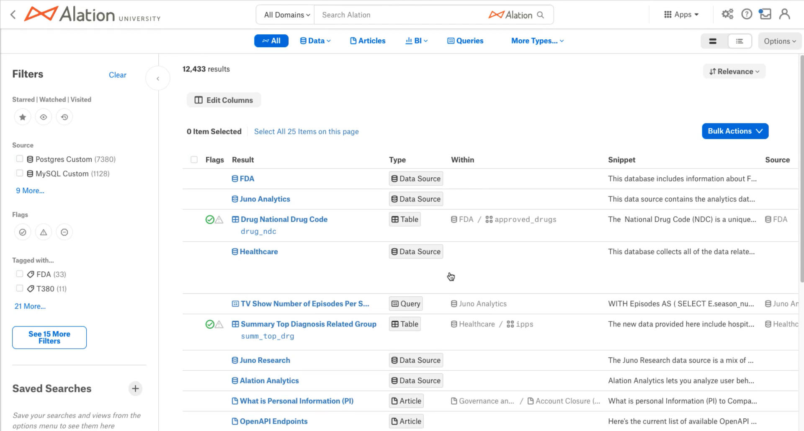Expand More Types dropdown

click(x=537, y=41)
